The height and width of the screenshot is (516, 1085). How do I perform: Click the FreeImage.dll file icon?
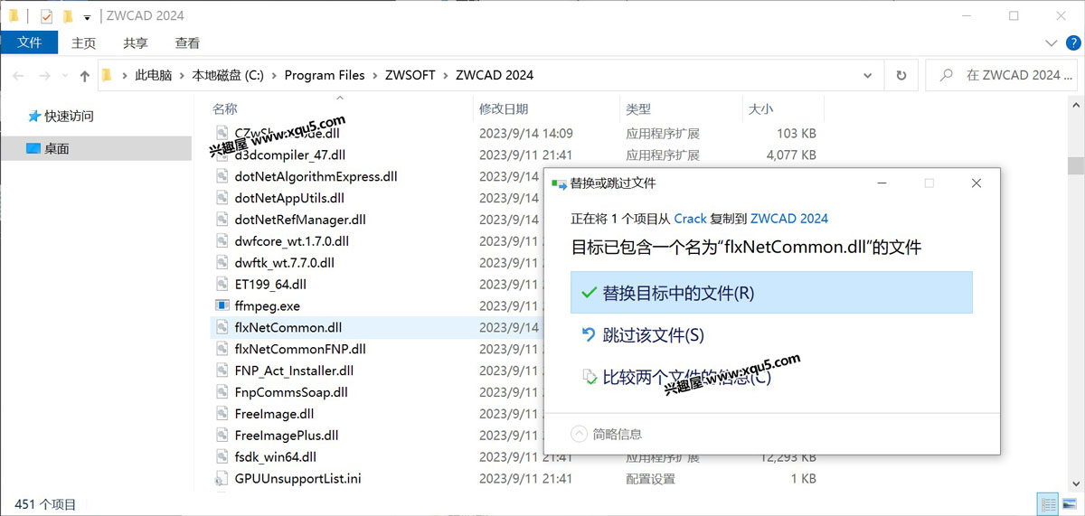click(x=222, y=414)
